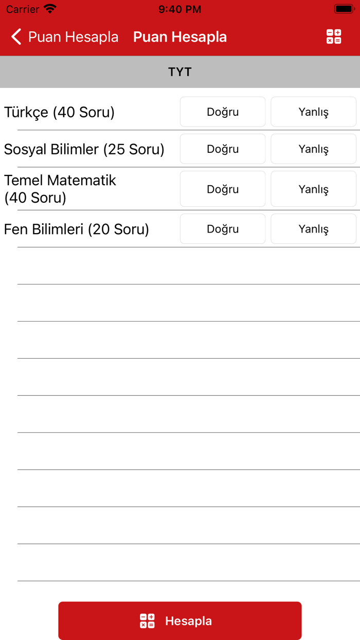Tap Doğru field for Sosyal Bilimler
The width and height of the screenshot is (360, 640).
[x=222, y=149]
